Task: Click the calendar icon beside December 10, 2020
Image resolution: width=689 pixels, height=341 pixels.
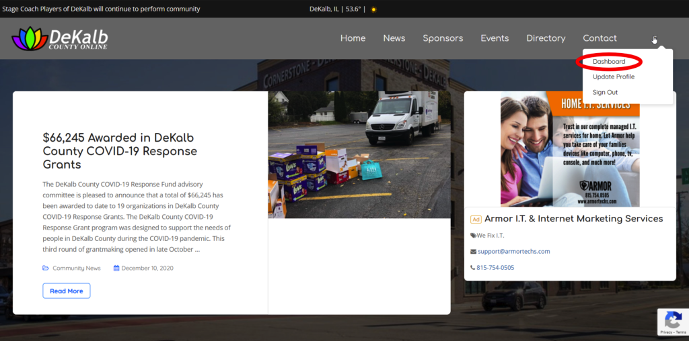Action: coord(116,268)
